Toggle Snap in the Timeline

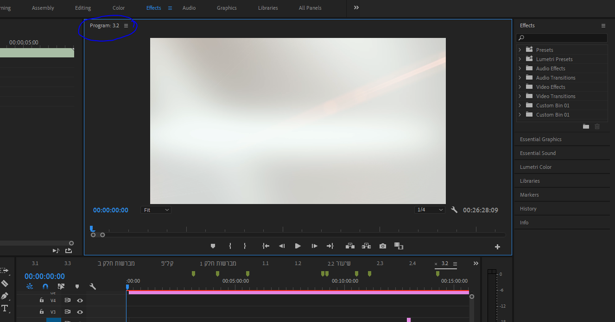pyautogui.click(x=45, y=286)
